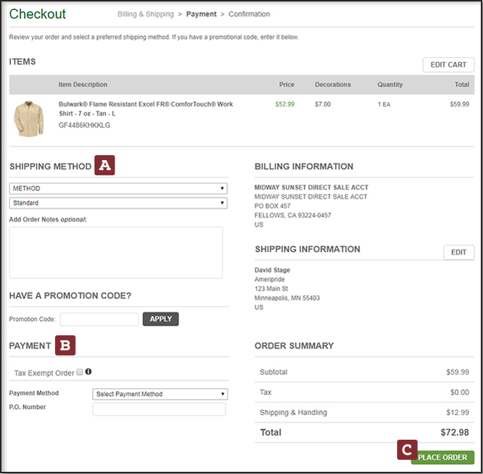This screenshot has width=483, height=474.
Task: Click into the Add Order Notes textarea
Action: tap(116, 252)
